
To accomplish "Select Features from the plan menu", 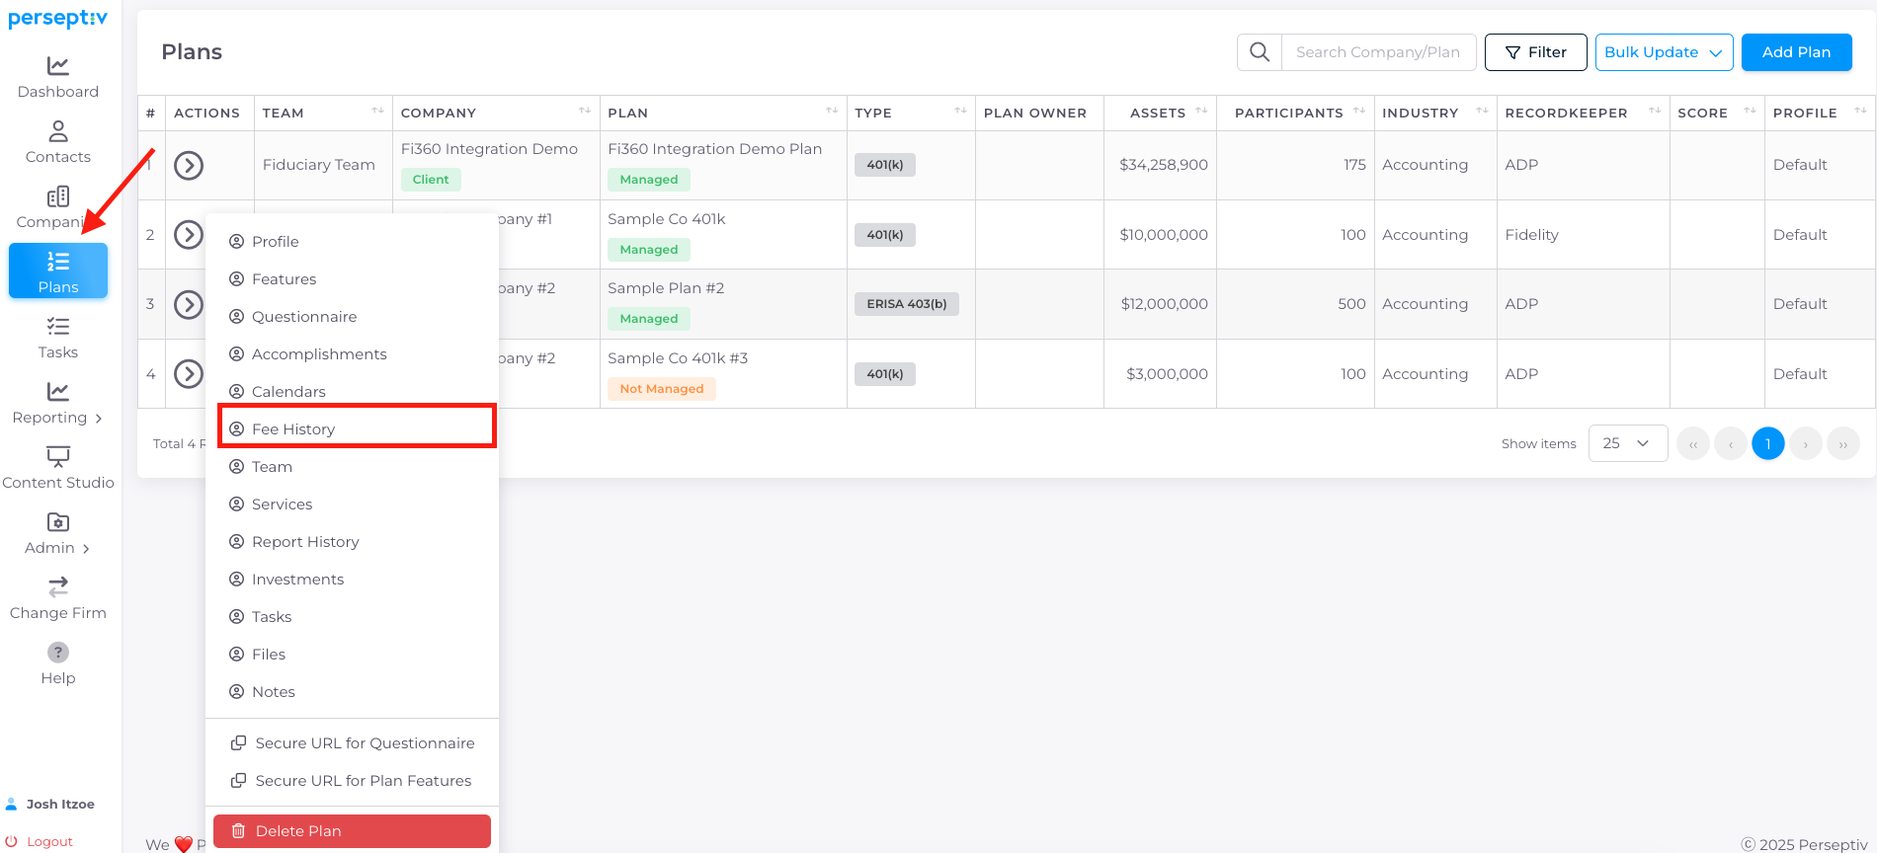I will click(x=352, y=279).
